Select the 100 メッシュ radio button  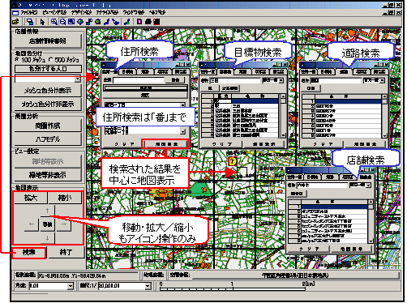[x=17, y=59]
